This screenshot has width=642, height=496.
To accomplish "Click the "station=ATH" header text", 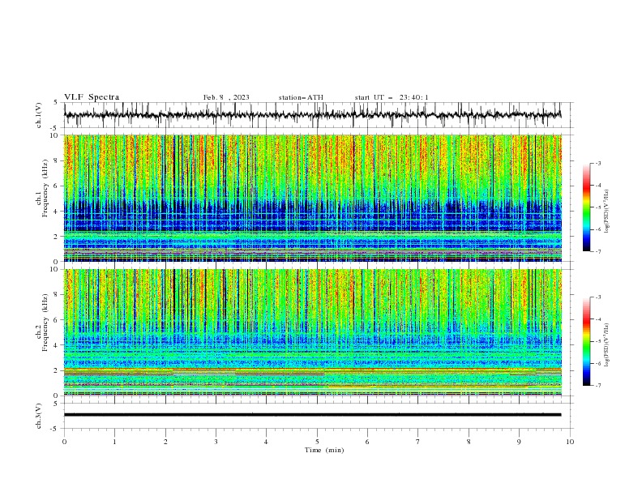I will [301, 97].
